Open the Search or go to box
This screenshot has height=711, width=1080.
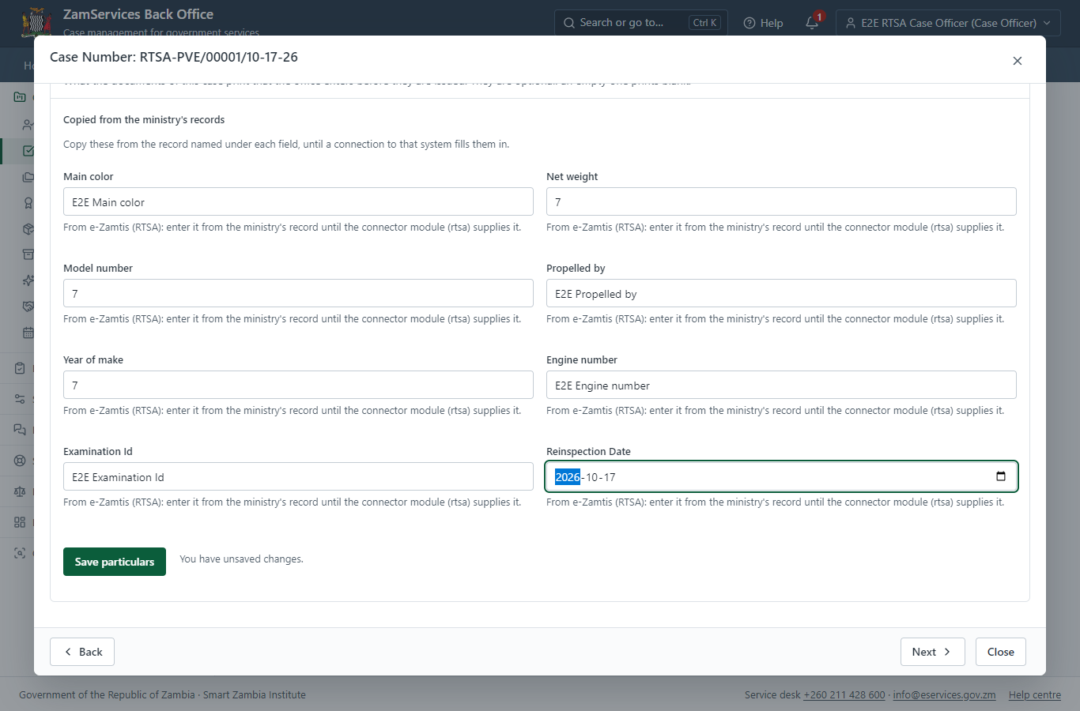coord(641,23)
